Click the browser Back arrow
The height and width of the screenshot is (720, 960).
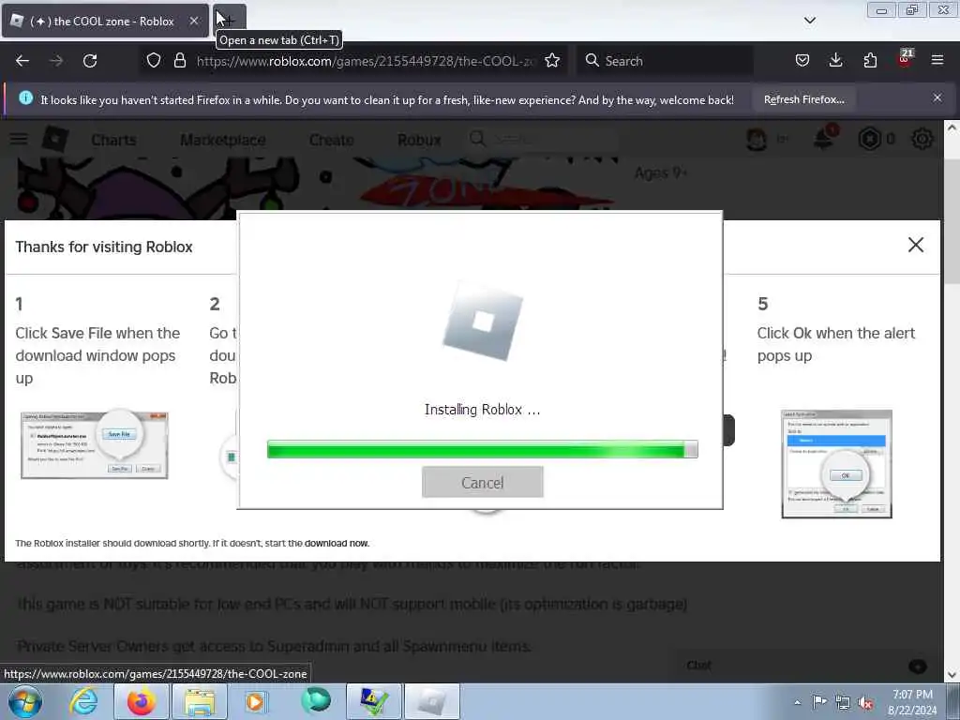pyautogui.click(x=22, y=61)
